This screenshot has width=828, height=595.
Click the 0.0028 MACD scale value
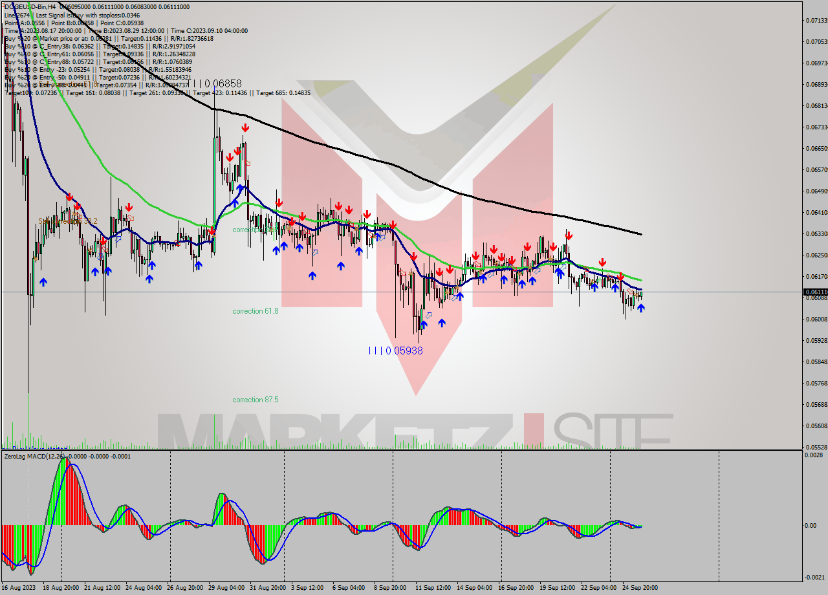tap(814, 455)
